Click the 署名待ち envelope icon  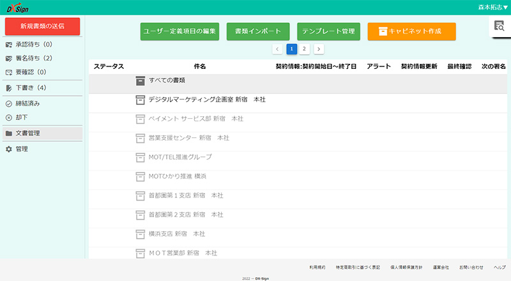(x=9, y=58)
